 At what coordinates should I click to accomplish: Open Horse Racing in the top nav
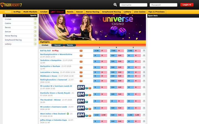93,12
